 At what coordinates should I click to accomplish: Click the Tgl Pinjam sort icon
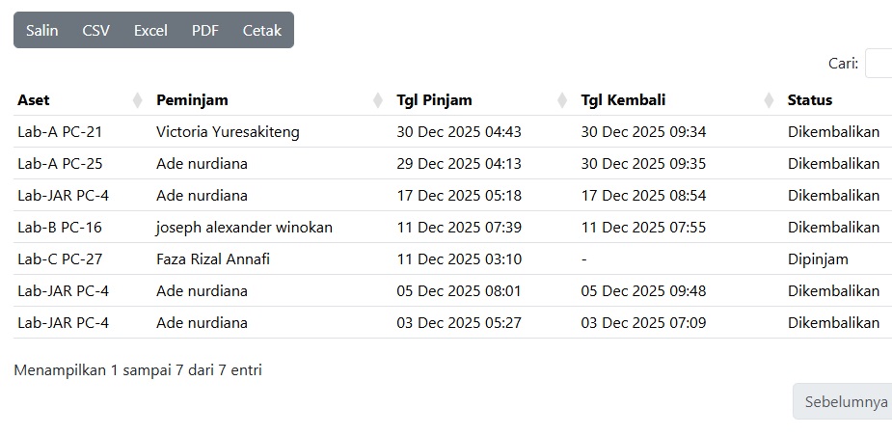coord(562,100)
